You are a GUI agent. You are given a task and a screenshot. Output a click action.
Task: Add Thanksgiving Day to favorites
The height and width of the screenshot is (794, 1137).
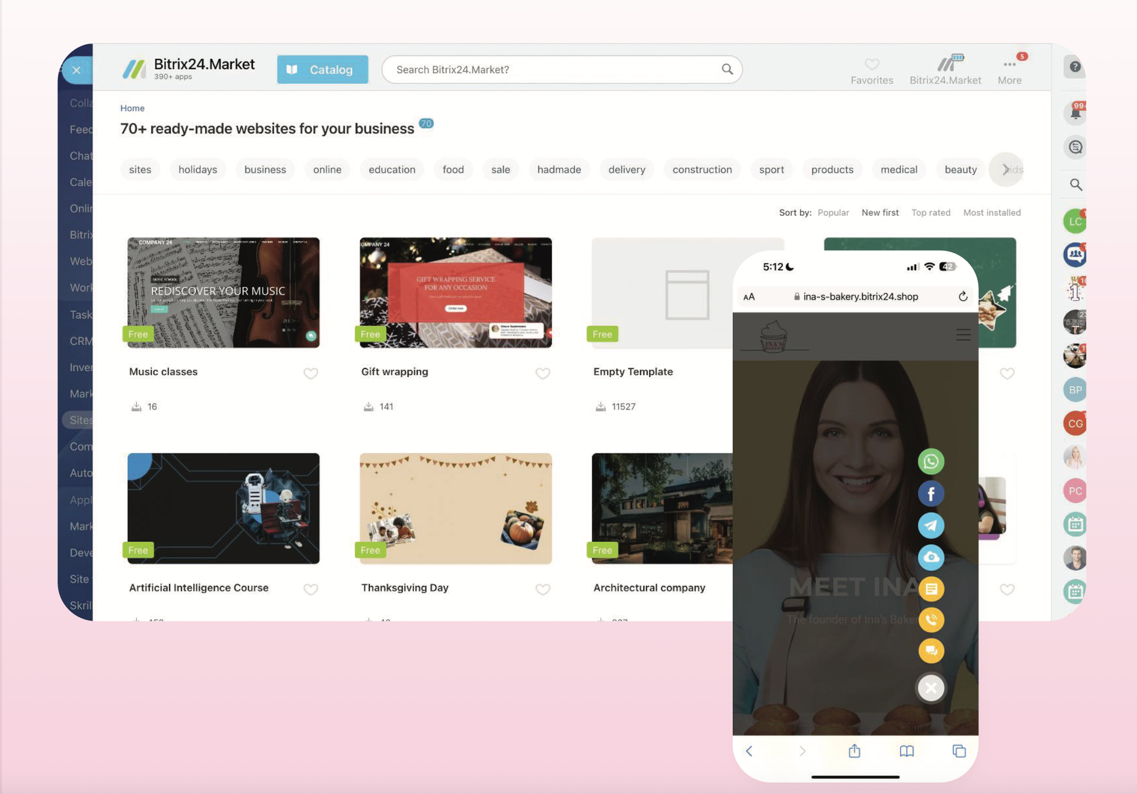tap(542, 589)
